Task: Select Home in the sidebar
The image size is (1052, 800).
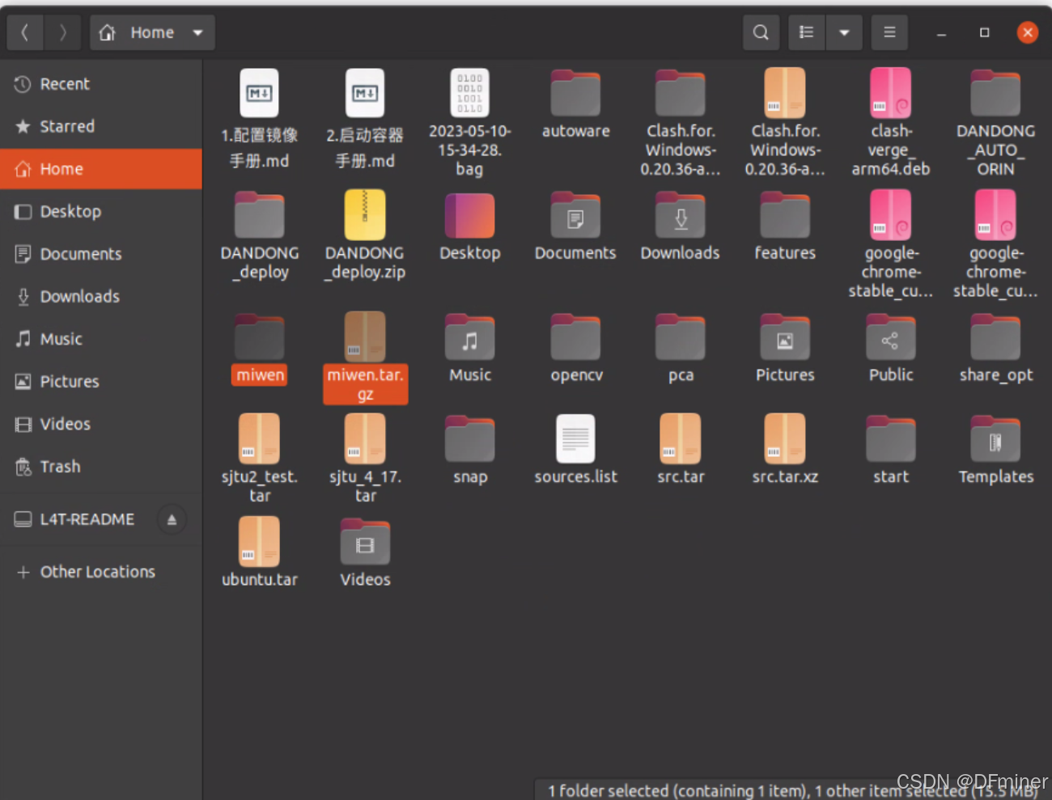Action: pyautogui.click(x=101, y=169)
